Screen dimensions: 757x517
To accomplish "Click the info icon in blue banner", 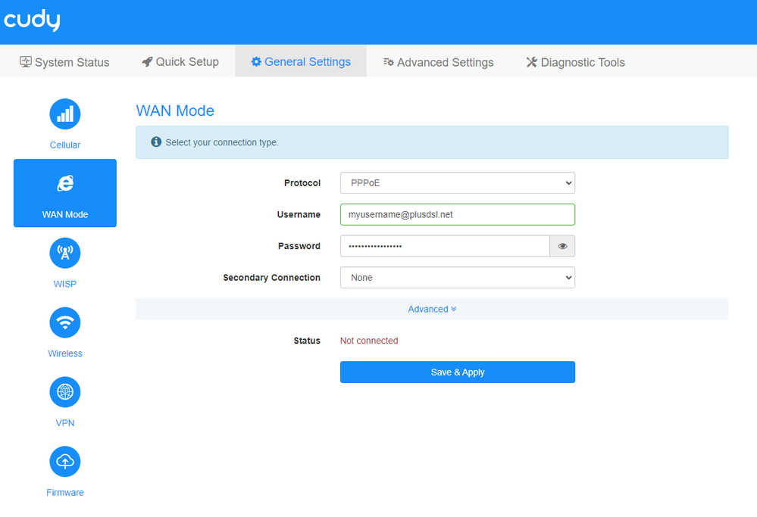I will click(156, 142).
